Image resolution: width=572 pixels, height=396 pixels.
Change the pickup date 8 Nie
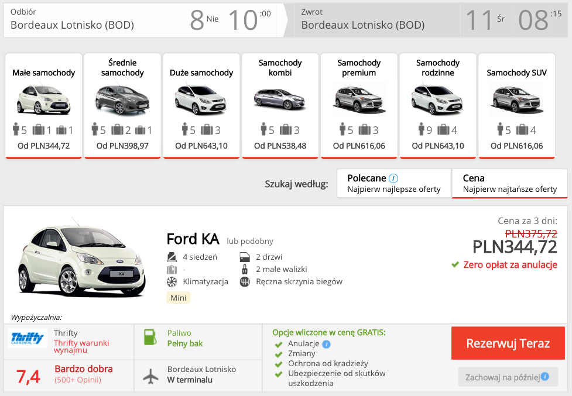[x=204, y=20]
